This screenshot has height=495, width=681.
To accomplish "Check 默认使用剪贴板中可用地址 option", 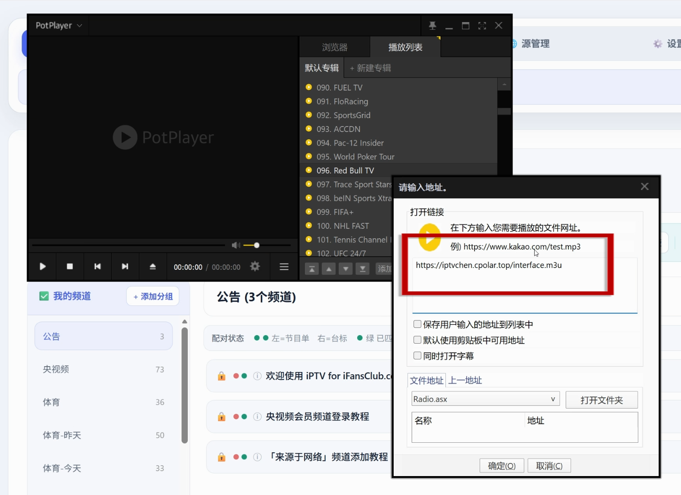I will (x=418, y=340).
